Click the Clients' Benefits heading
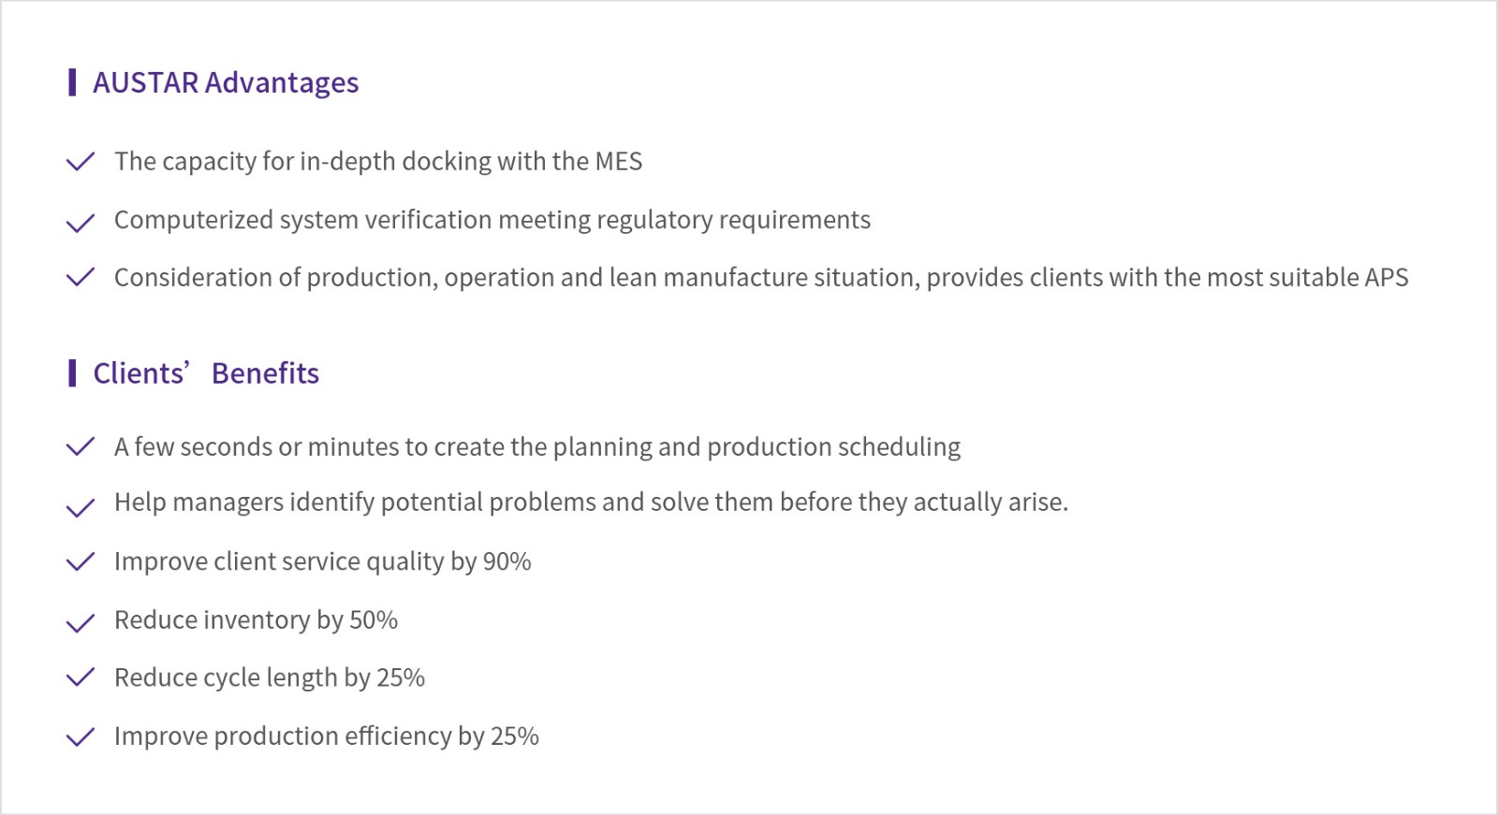 (x=206, y=373)
